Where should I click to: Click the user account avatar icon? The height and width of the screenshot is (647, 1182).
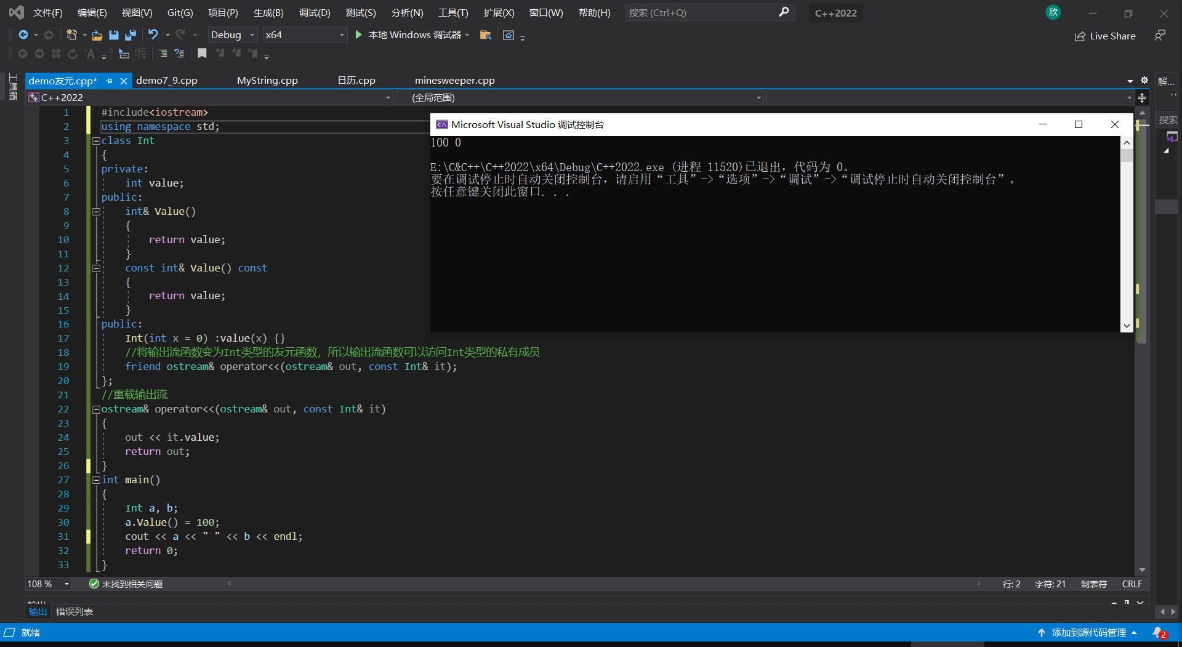coord(1053,12)
